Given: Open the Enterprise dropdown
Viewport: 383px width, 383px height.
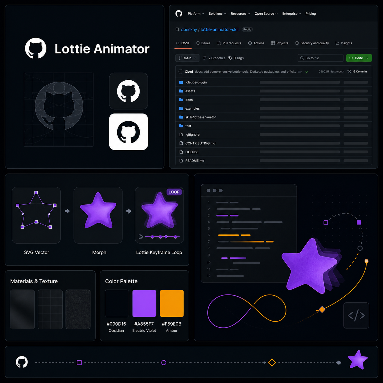Looking at the screenshot, I should click(291, 14).
